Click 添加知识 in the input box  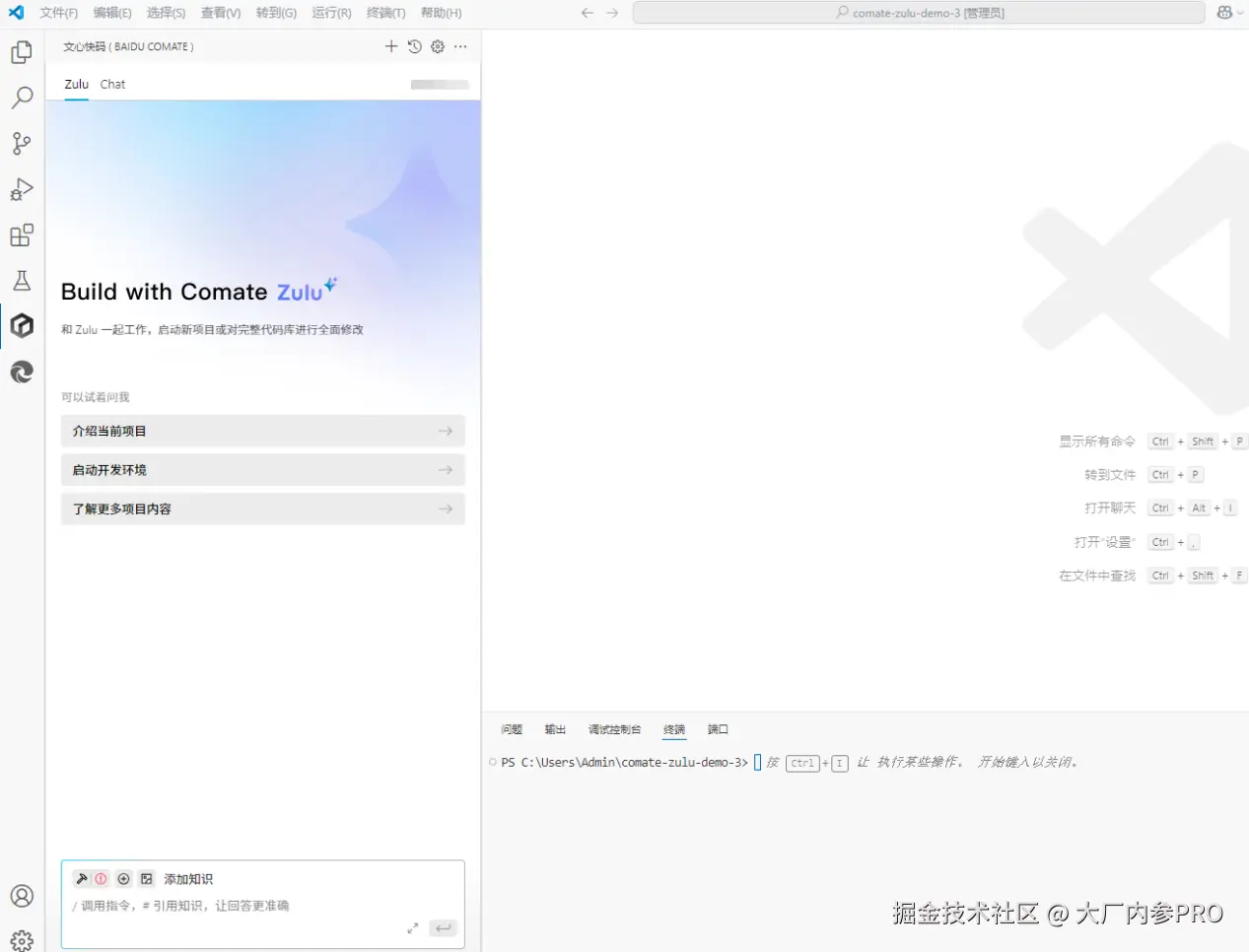[x=188, y=879]
